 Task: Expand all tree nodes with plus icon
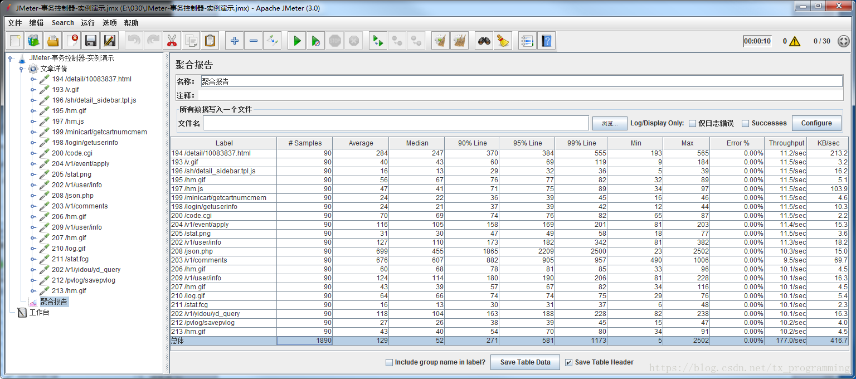click(x=235, y=41)
